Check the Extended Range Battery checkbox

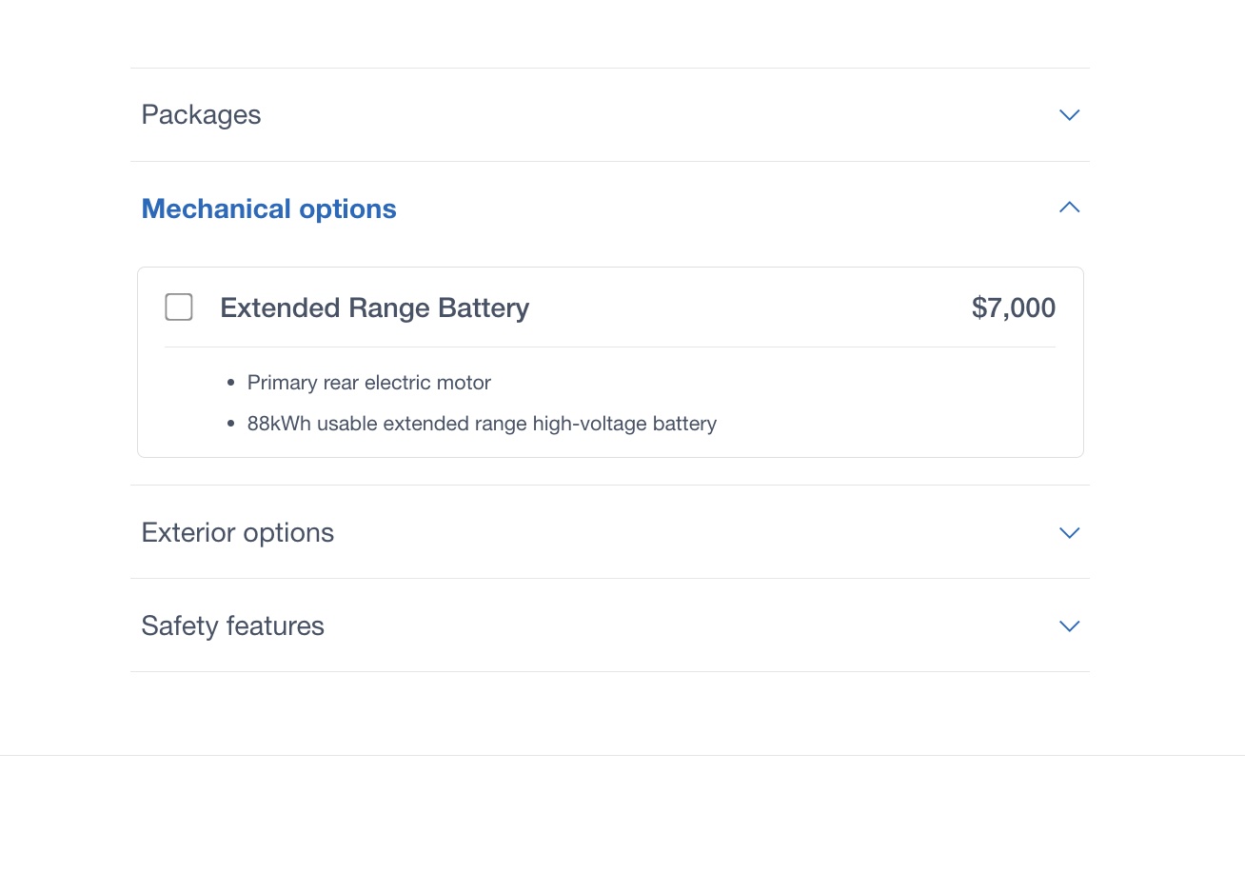pyautogui.click(x=179, y=308)
